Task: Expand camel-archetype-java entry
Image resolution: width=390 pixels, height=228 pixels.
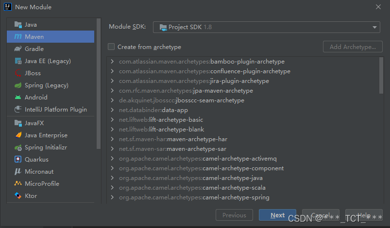Action: point(112,178)
